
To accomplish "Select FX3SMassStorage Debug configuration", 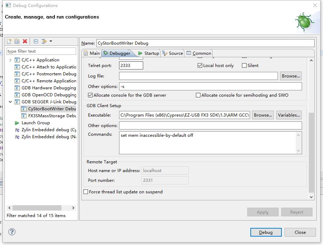I will coord(52,116).
